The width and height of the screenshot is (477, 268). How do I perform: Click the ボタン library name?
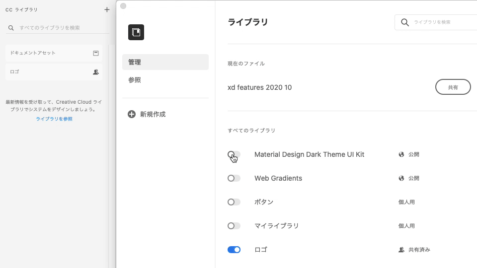coord(264,202)
